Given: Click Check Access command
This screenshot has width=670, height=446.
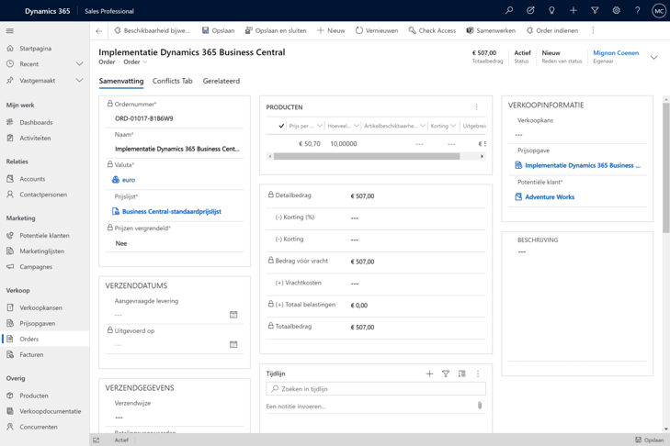Looking at the screenshot, I should pyautogui.click(x=432, y=30).
